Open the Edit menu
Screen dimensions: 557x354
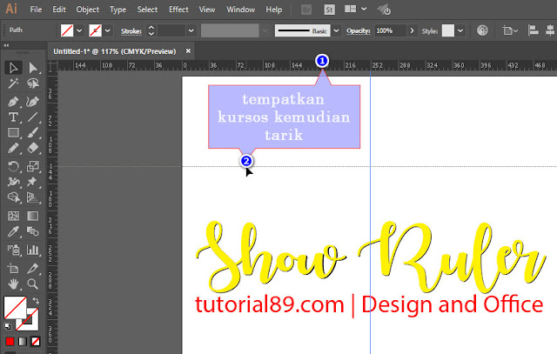[x=59, y=10]
